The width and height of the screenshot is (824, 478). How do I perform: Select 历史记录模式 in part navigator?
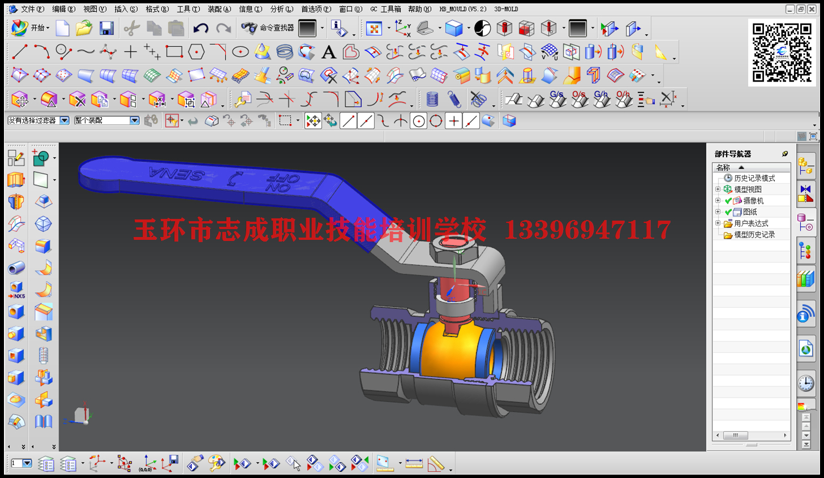pos(754,178)
